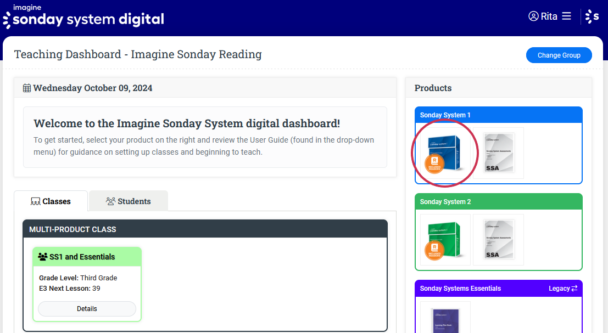Screen dimensions: 608x333
Task: Select the Sonday System 2 header bar
Action: pyautogui.click(x=498, y=202)
